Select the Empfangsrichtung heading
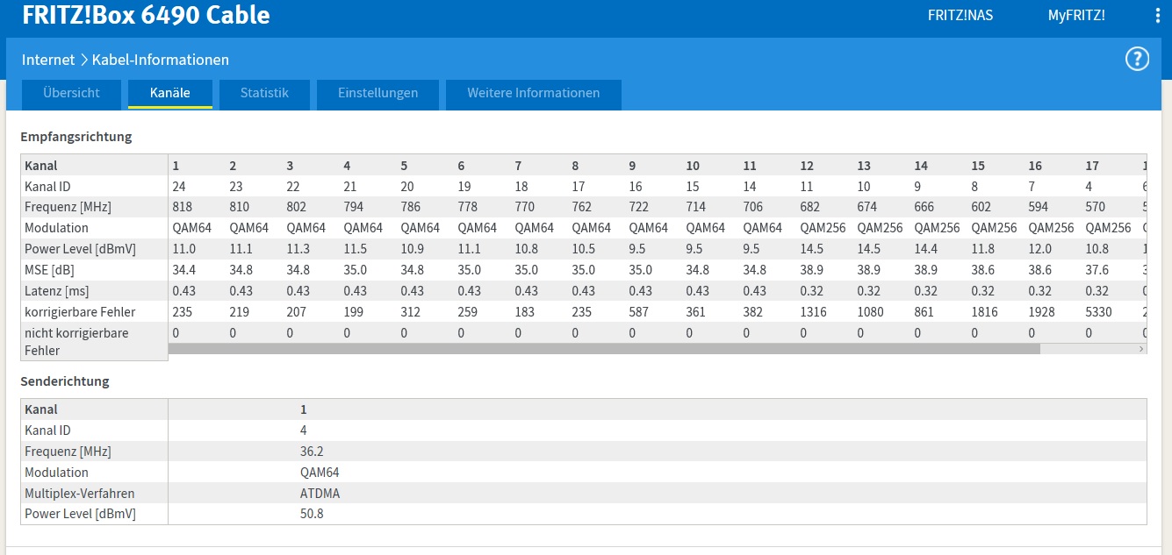The width and height of the screenshot is (1172, 555). [x=76, y=137]
